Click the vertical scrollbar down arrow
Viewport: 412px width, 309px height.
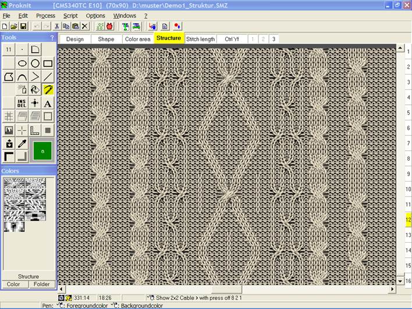(400, 280)
